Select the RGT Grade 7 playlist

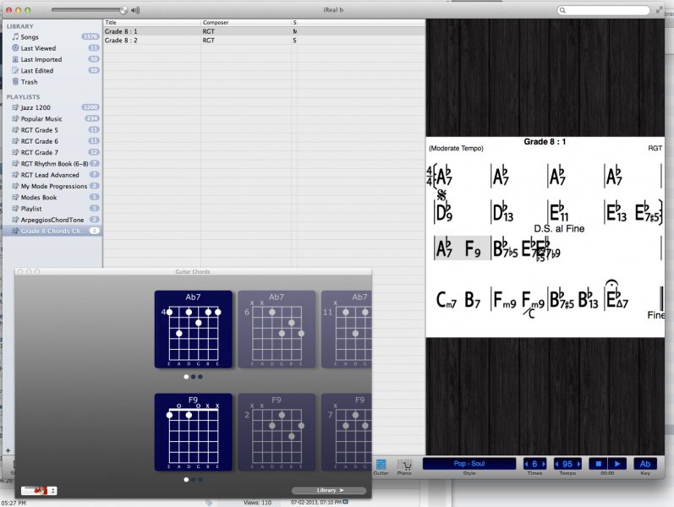(x=39, y=152)
